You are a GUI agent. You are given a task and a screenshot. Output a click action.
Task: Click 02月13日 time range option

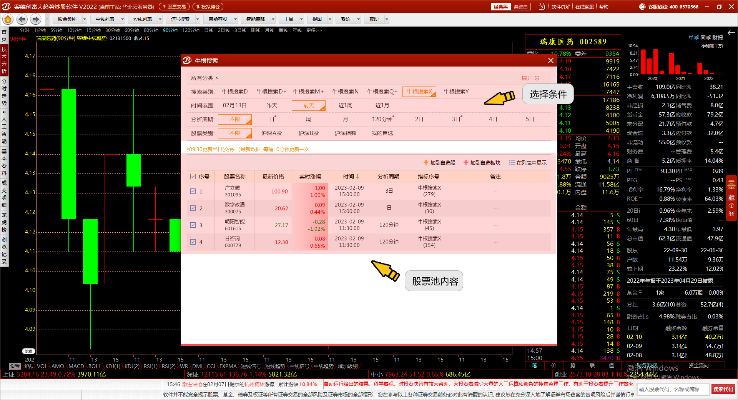(235, 105)
